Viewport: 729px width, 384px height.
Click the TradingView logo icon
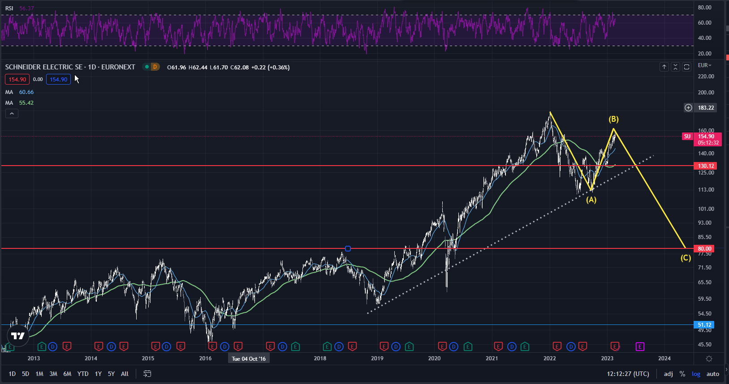click(x=18, y=336)
